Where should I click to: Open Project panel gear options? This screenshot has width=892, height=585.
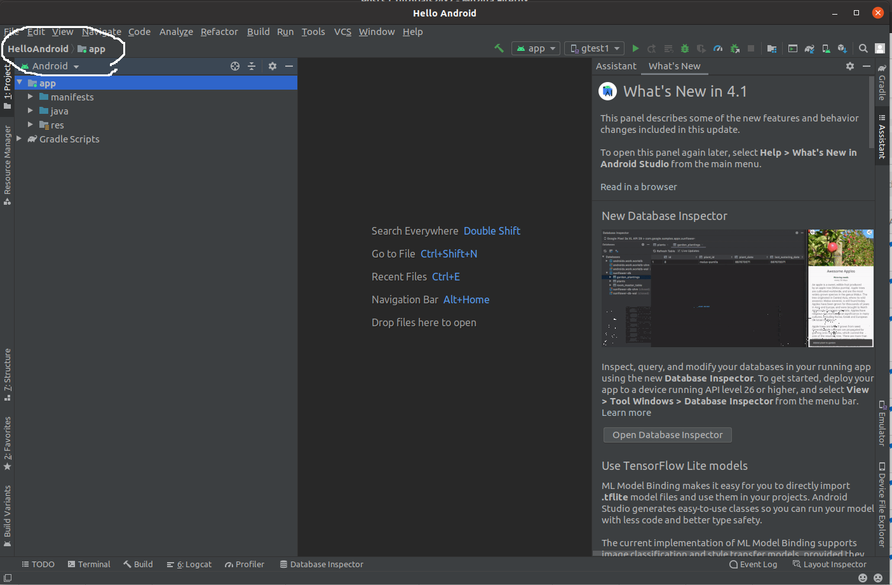coord(273,66)
